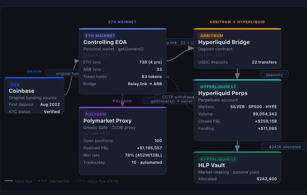
Task: Click the ETH MAINNET column header label
Action: click(122, 22)
